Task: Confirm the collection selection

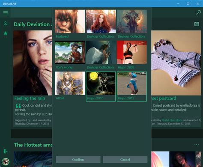Action: point(78,159)
